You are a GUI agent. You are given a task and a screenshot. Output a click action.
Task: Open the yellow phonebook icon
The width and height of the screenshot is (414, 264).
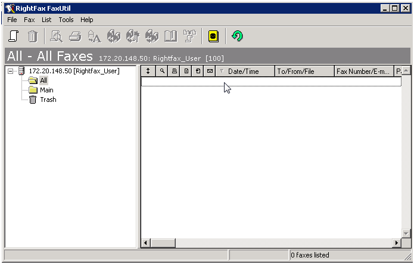click(213, 36)
